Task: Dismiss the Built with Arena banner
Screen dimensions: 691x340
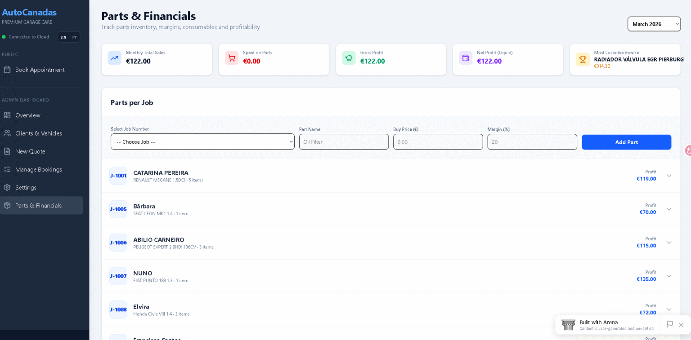Action: 681,325
